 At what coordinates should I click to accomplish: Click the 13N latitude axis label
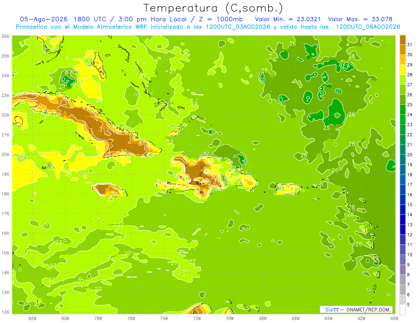coord(5,292)
